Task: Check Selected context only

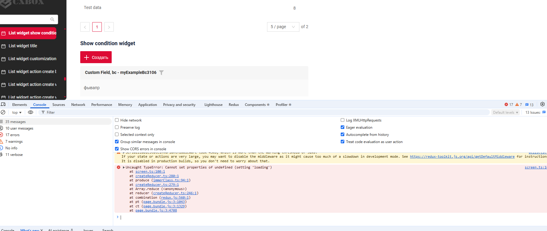Action: click(117, 134)
